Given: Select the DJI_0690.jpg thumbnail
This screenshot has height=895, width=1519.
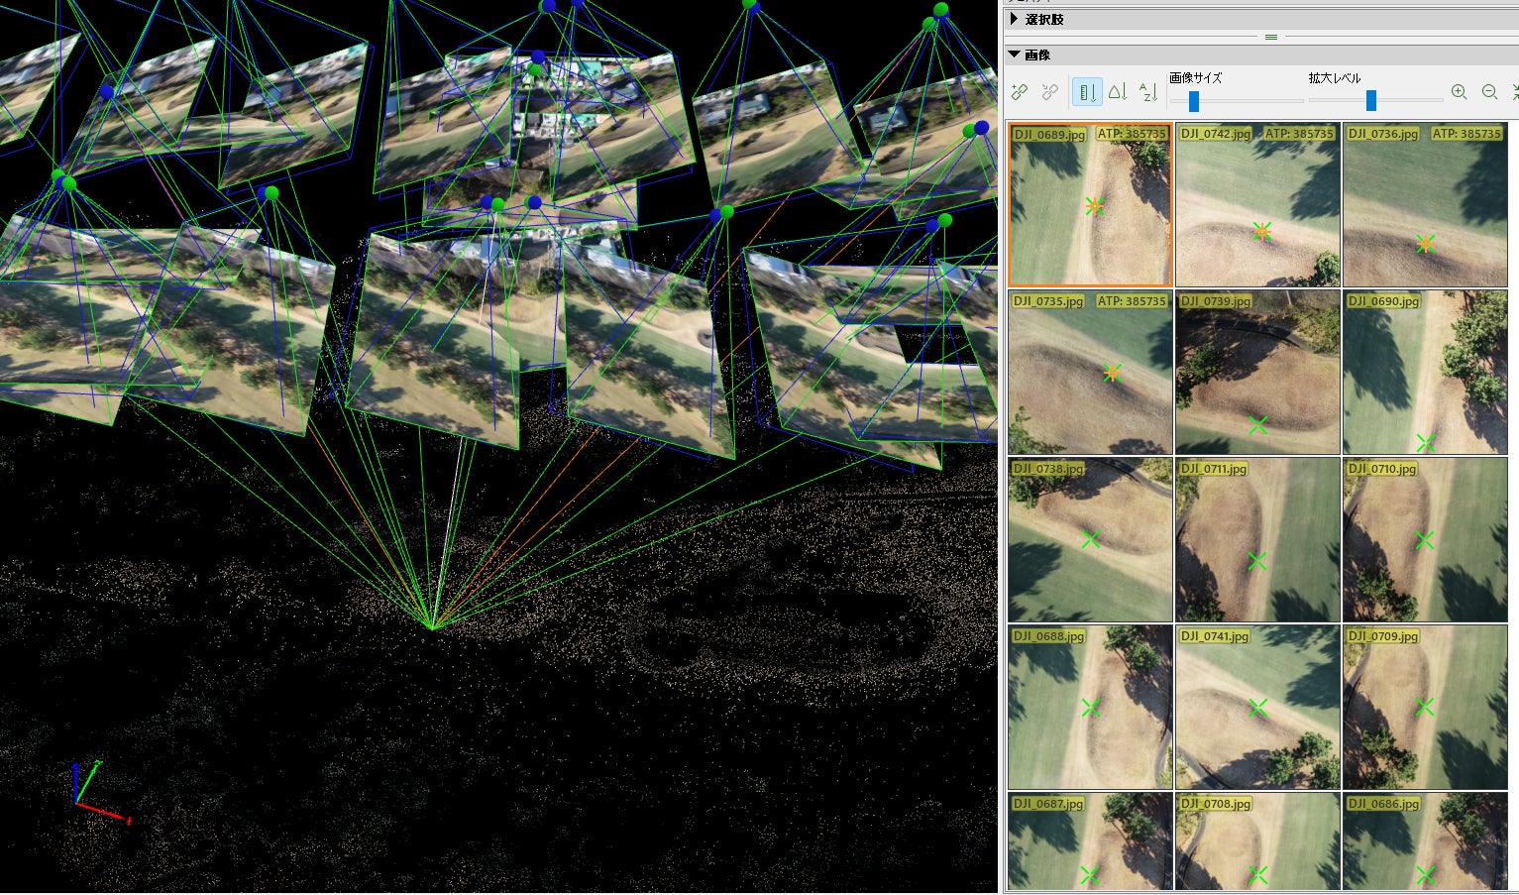Looking at the screenshot, I should [x=1425, y=372].
